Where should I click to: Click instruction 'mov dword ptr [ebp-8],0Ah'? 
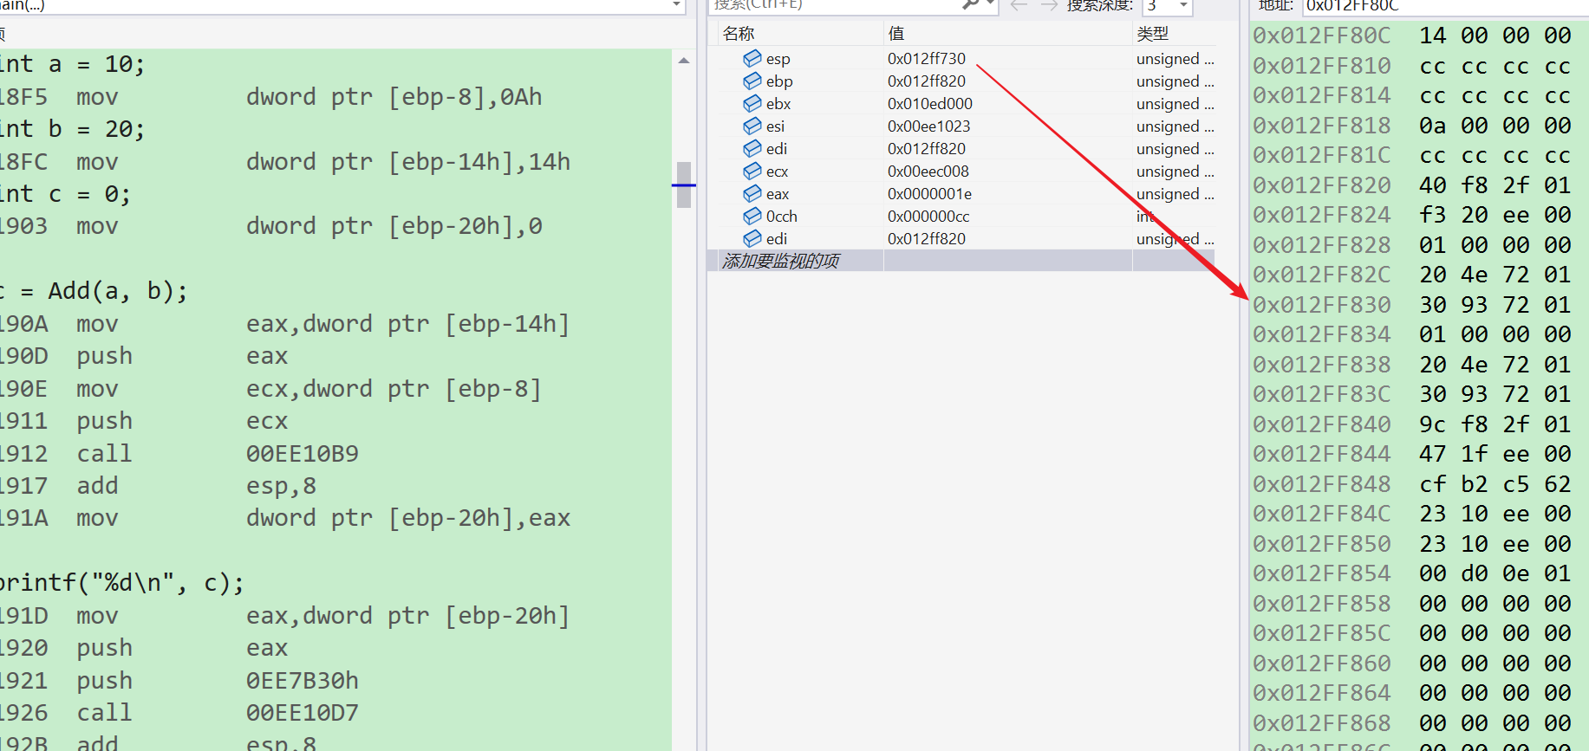309,97
